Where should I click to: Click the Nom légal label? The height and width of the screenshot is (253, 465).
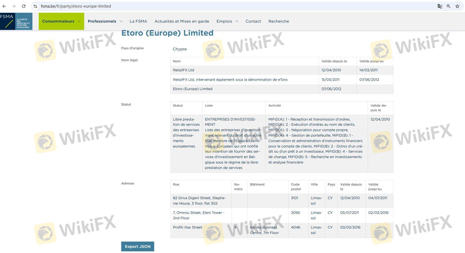[129, 60]
